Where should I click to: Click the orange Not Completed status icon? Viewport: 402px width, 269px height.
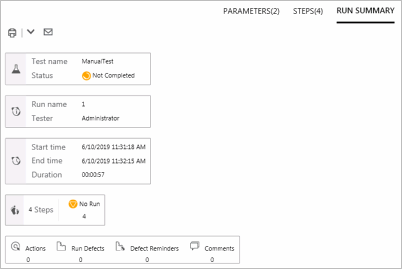tap(86, 75)
